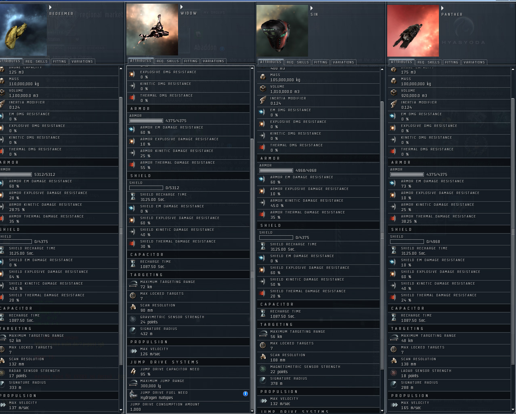Click Panther max velocity icon
This screenshot has width=516, height=414.
click(394, 405)
